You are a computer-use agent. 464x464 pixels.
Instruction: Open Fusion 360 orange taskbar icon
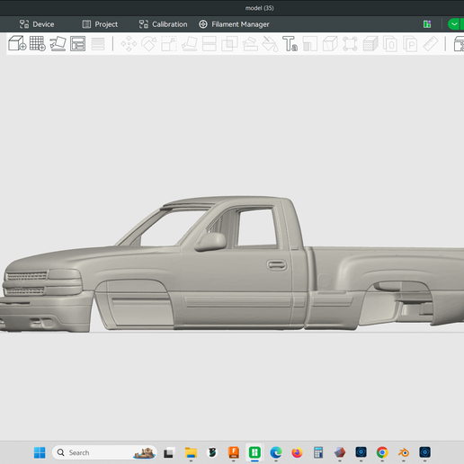point(234,452)
